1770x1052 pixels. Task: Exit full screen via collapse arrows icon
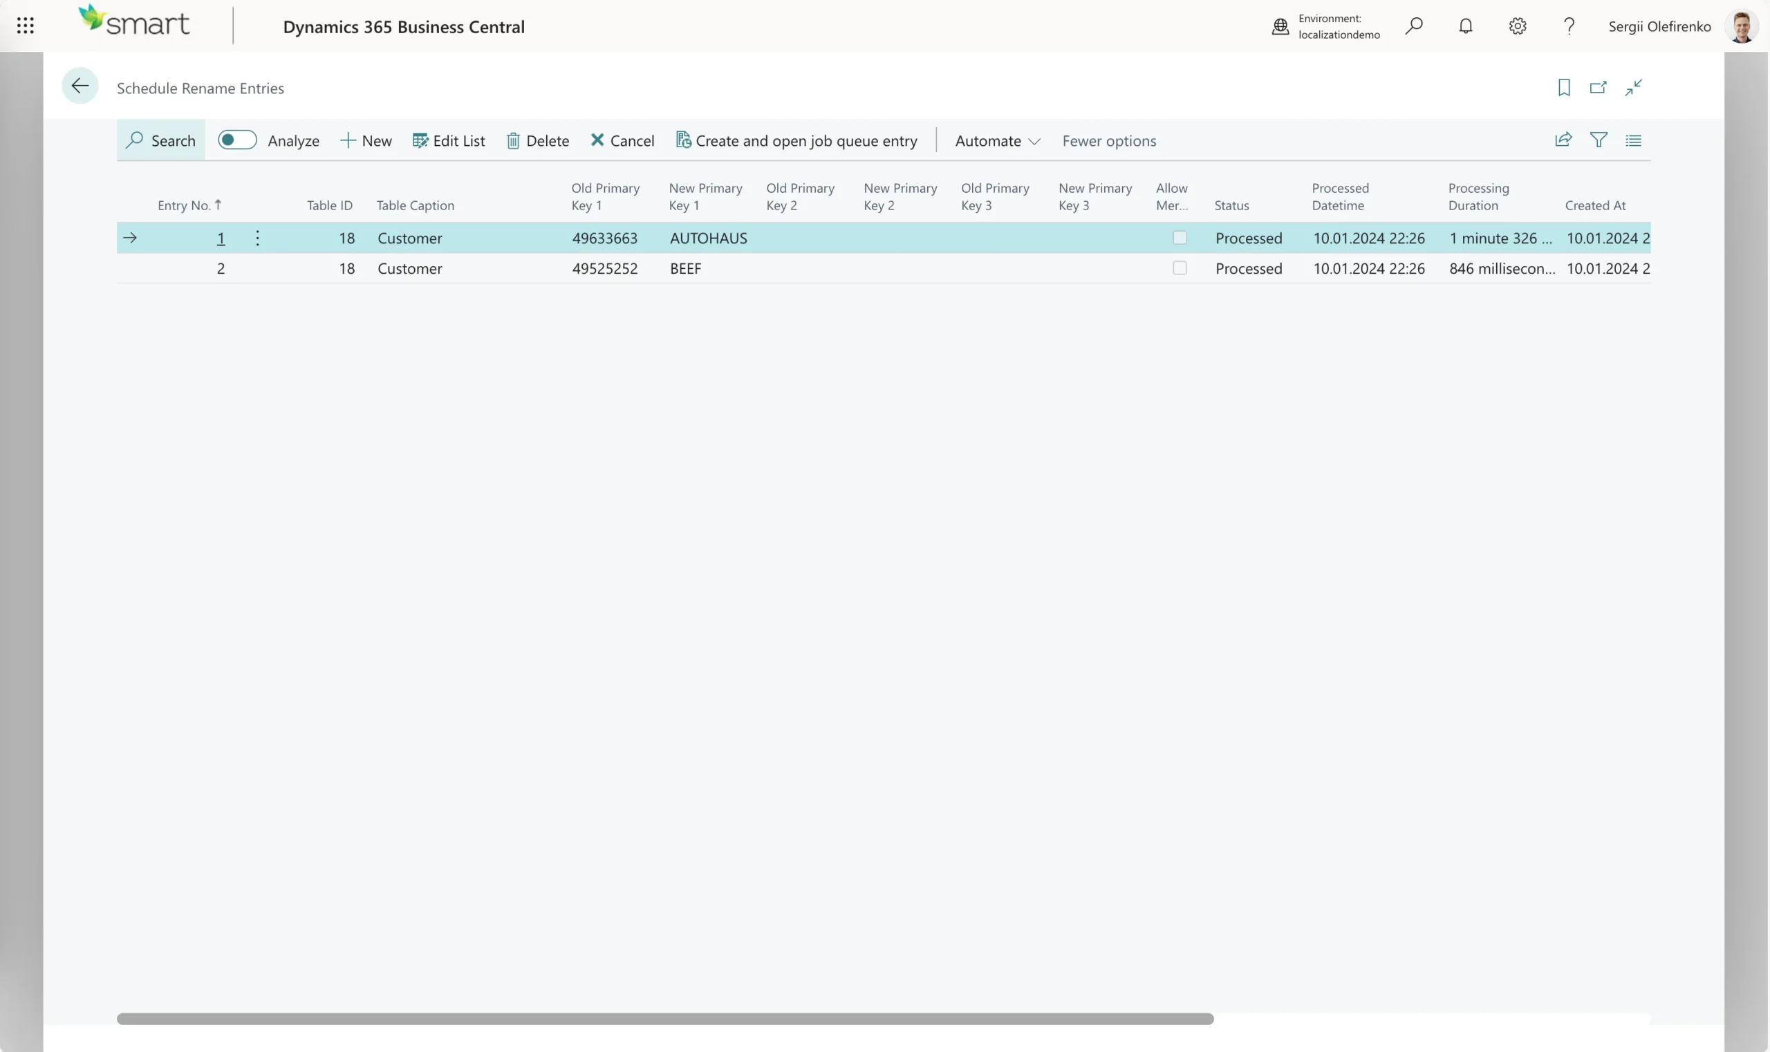click(x=1634, y=86)
